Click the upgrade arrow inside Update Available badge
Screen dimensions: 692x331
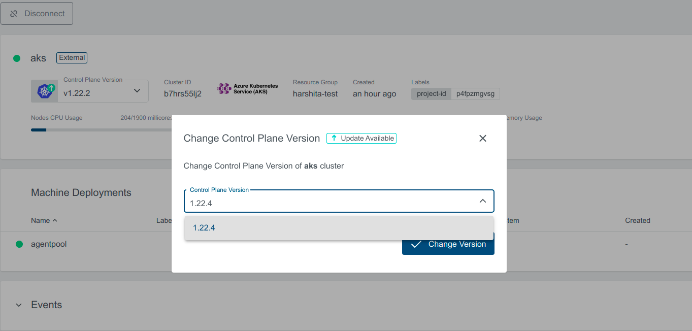click(334, 138)
